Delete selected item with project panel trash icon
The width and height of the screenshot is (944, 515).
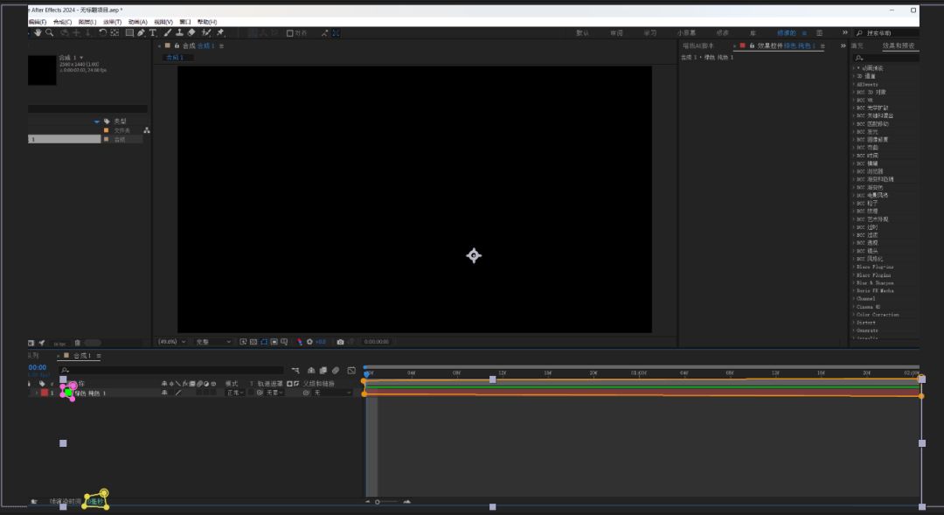pyautogui.click(x=77, y=343)
